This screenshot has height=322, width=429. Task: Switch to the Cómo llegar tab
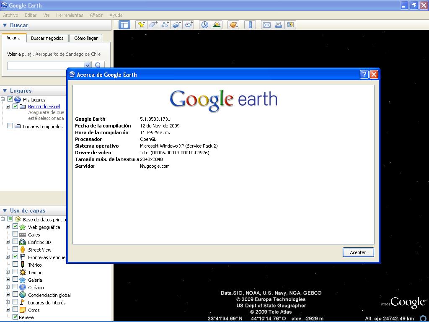(x=86, y=38)
